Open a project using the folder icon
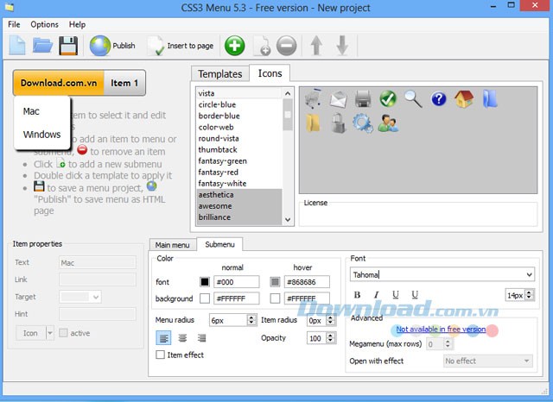 (x=42, y=46)
